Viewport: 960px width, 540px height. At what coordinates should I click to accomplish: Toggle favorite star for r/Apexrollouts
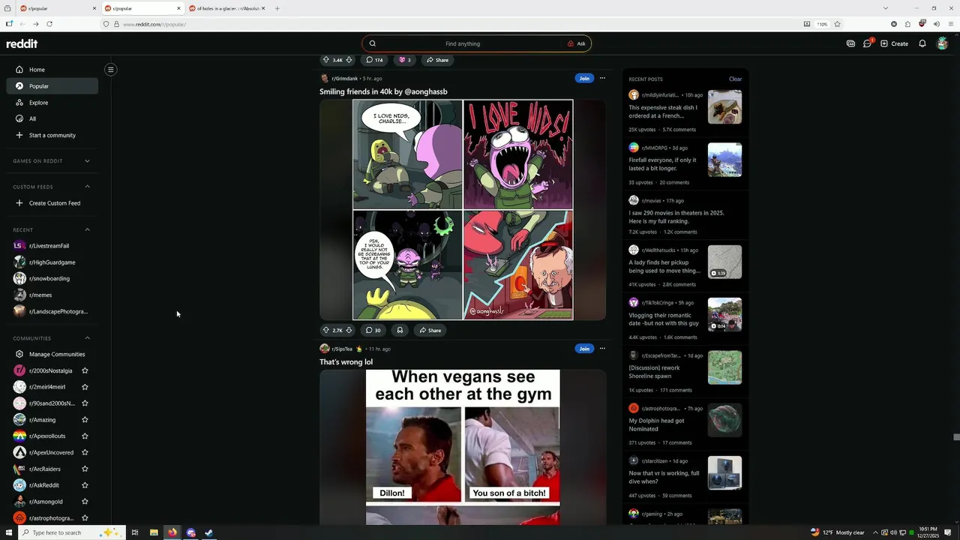click(x=85, y=436)
